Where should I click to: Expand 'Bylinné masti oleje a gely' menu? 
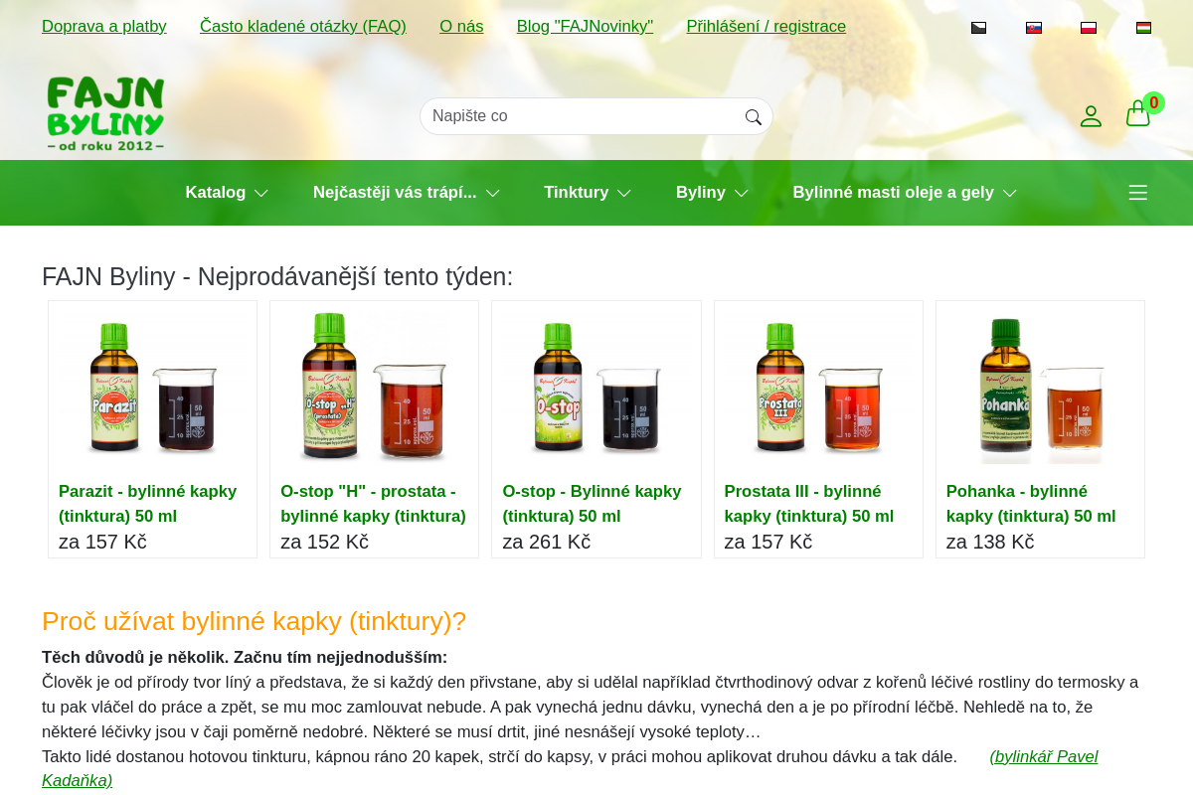pyautogui.click(x=905, y=193)
